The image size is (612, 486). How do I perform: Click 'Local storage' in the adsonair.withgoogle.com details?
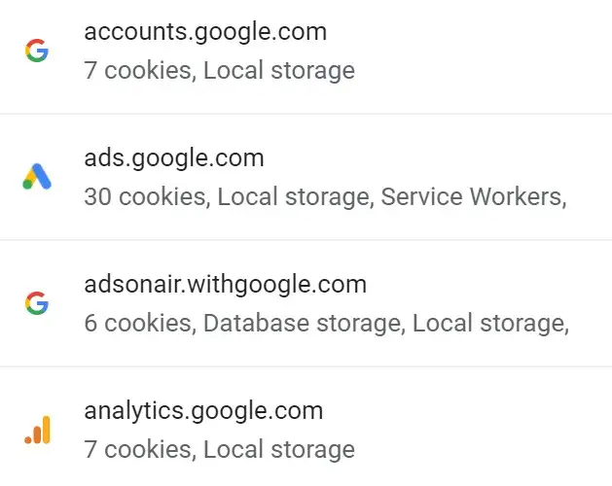(x=488, y=323)
